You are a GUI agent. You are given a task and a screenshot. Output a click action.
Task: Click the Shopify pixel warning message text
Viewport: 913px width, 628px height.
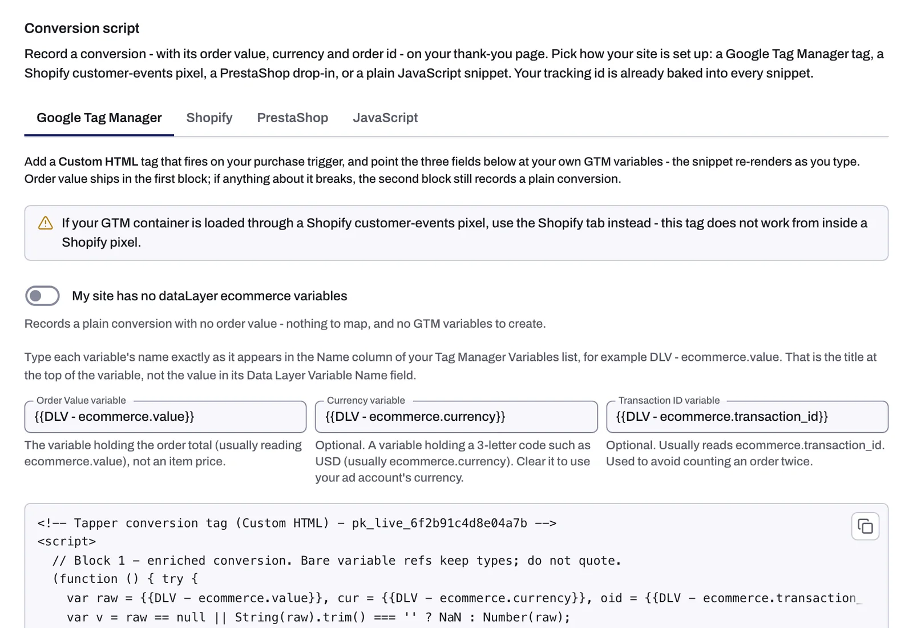464,232
